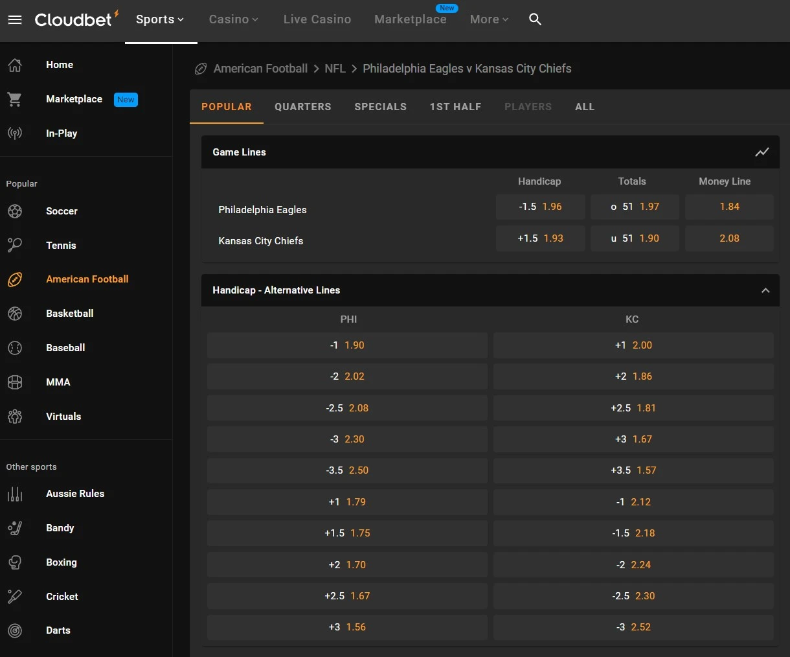790x657 pixels.
Task: Click the In-Play broadcast icon
Action: tap(15, 133)
